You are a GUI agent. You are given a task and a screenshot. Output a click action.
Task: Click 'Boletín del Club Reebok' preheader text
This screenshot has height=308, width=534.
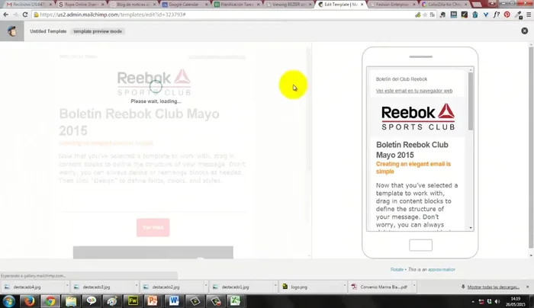[x=401, y=79]
